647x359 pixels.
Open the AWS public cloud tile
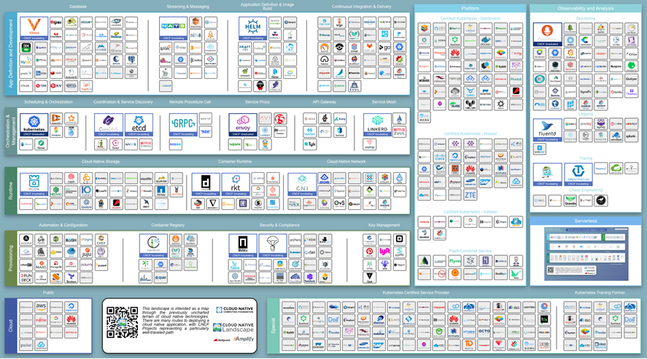(x=41, y=306)
